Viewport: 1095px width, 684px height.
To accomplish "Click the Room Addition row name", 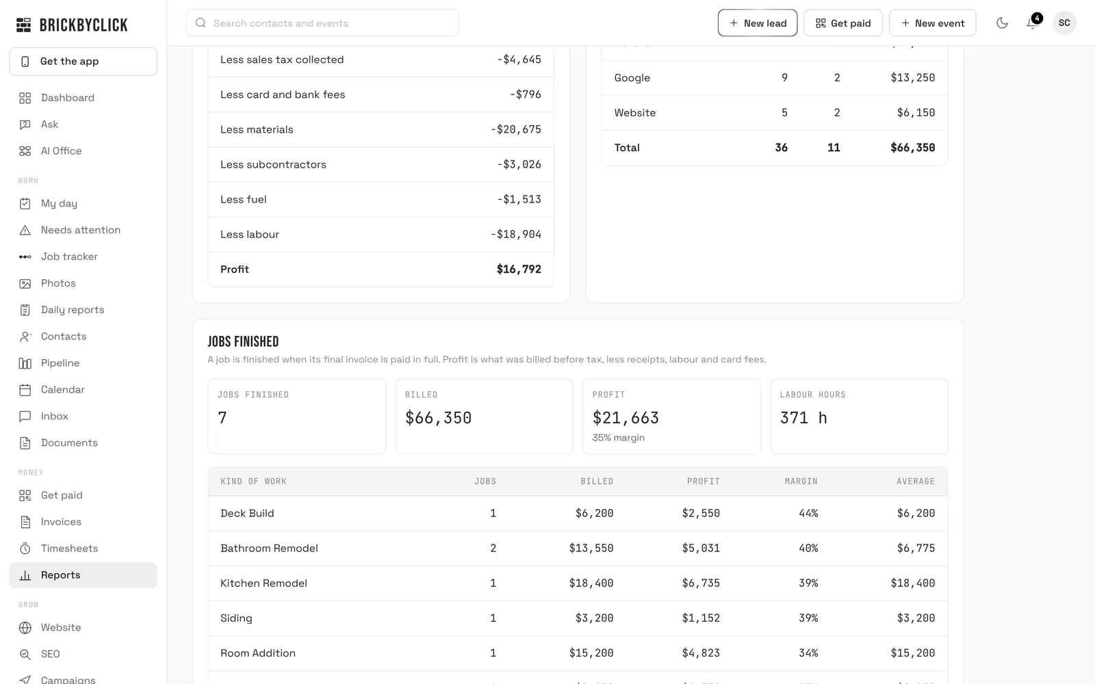I will [x=258, y=653].
